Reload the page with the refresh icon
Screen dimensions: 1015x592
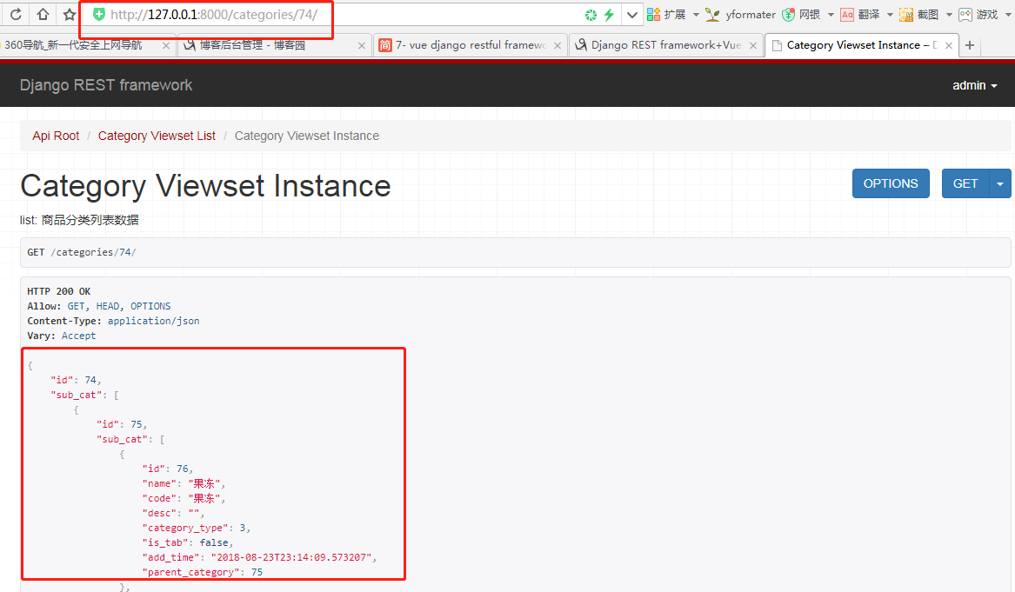[16, 14]
